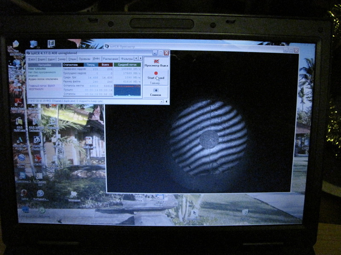Open the IrfanView panda desktop icon

[37, 143]
